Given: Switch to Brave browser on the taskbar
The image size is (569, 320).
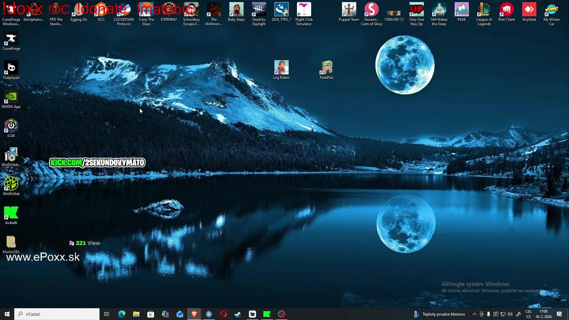Looking at the screenshot, I should click(194, 314).
